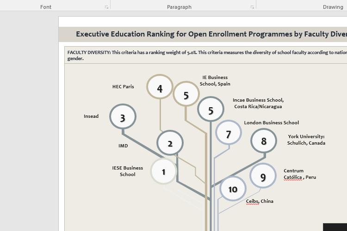Select the circle numbered 2
Screen dimensions: 347x231
point(170,143)
